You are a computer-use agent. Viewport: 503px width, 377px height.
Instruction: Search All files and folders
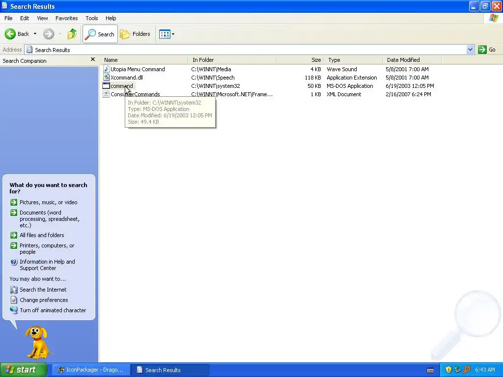click(42, 235)
